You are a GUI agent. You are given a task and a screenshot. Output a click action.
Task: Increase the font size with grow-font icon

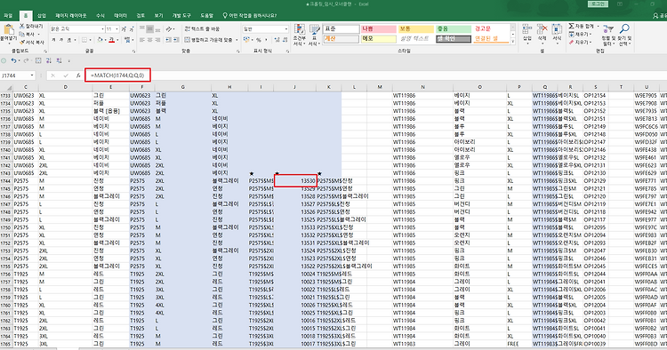click(x=124, y=29)
